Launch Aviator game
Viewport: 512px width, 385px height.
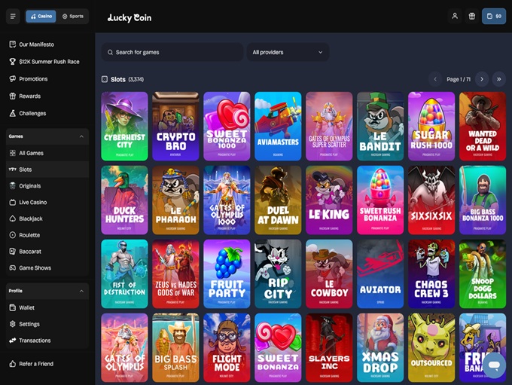tap(380, 274)
